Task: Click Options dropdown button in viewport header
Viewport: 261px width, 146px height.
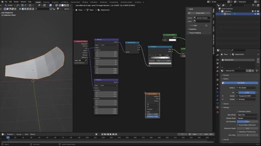Action: (x=67, y=9)
